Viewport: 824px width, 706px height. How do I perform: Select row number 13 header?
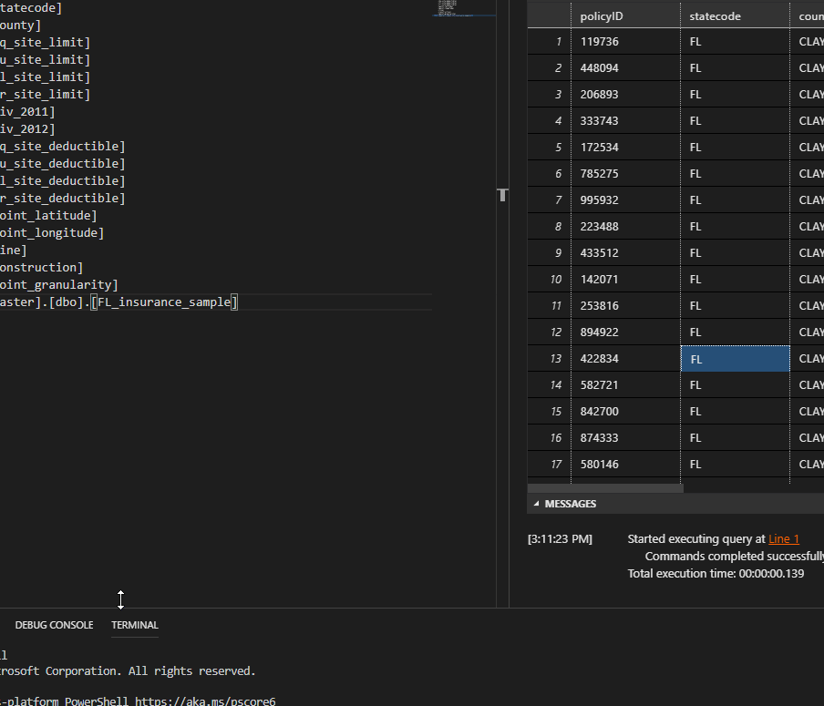pos(549,359)
